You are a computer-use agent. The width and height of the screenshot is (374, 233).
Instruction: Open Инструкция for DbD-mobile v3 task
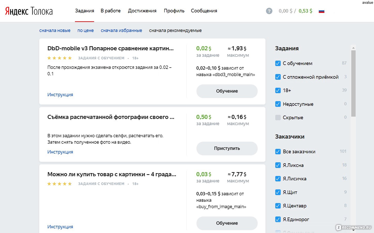click(60, 95)
